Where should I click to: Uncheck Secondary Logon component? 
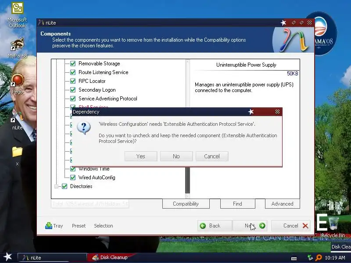(x=73, y=90)
